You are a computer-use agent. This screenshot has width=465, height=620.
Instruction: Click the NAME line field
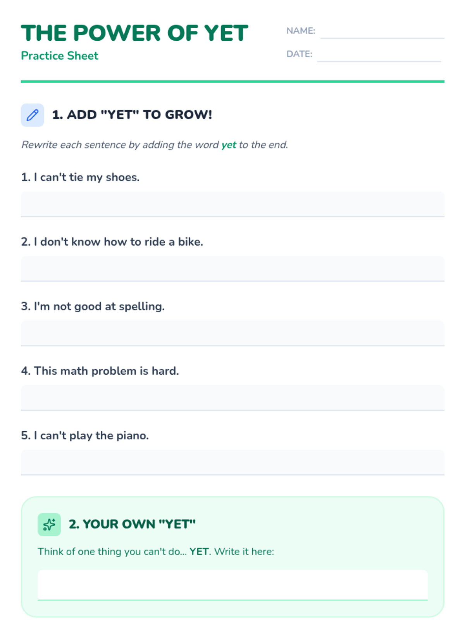pos(382,31)
